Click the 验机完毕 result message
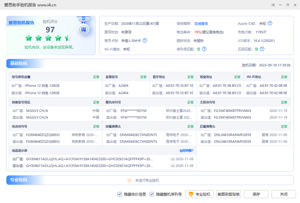 click(x=49, y=47)
